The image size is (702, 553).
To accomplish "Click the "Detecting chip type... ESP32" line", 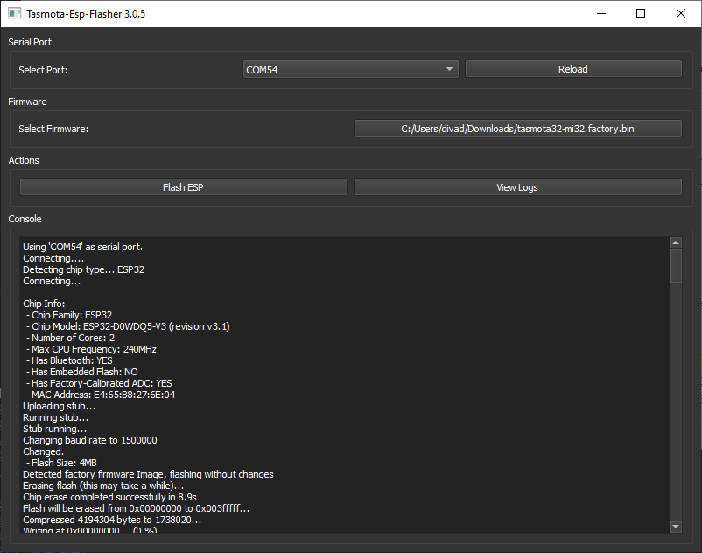I will [84, 269].
